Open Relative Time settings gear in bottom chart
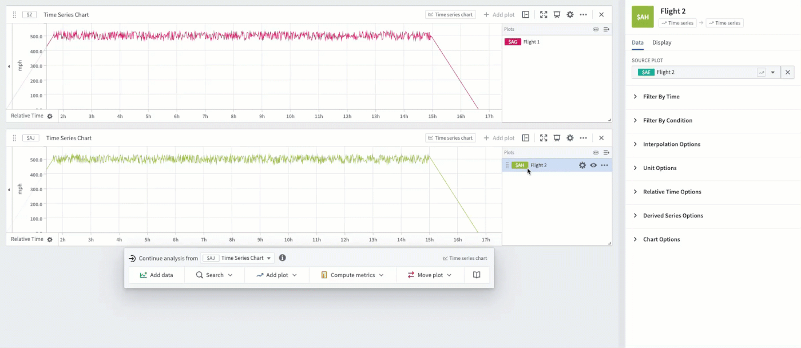This screenshot has width=801, height=348. click(50, 240)
